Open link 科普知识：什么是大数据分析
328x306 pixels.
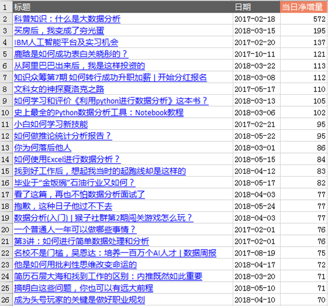(67, 19)
